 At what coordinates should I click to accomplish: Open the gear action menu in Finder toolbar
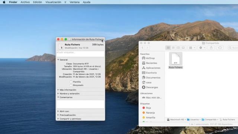click(202, 48)
